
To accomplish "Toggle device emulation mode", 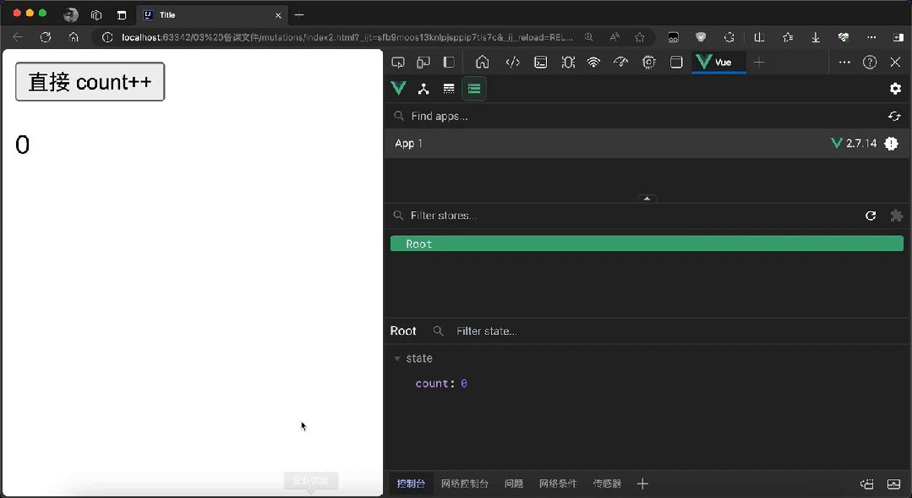I will tap(423, 63).
